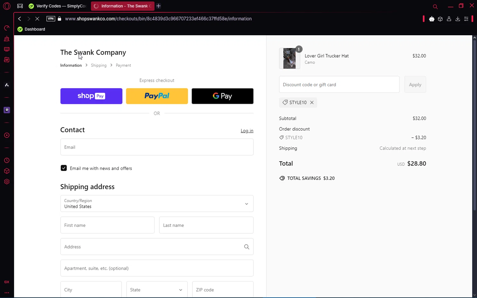
Task: Click the VPN badge in address bar
Action: 51,19
